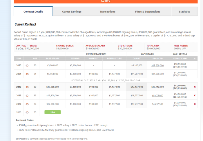The image size is (203, 141).
Task: Click Bears logo in 2025 row
Action: (27, 112)
